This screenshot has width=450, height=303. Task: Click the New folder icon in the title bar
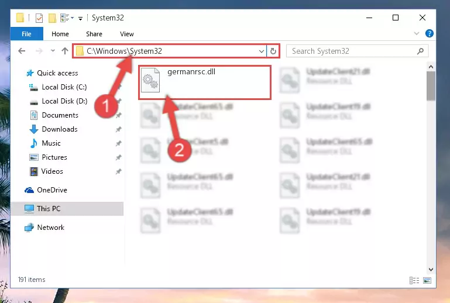tap(52, 18)
